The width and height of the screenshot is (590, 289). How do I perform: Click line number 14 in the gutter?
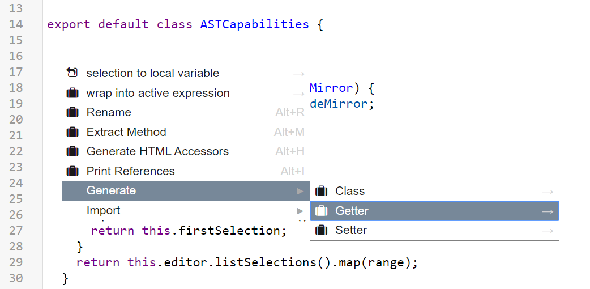pyautogui.click(x=16, y=24)
